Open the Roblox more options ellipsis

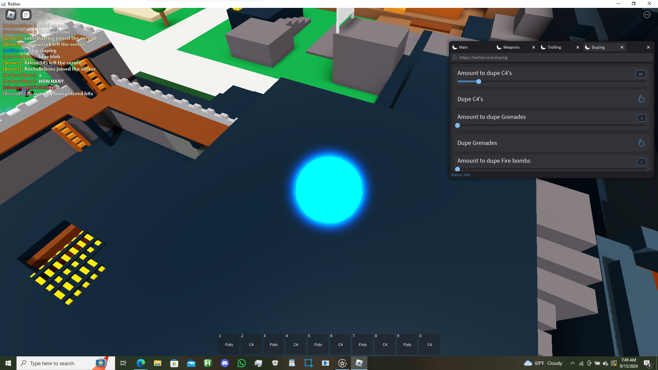647,15
